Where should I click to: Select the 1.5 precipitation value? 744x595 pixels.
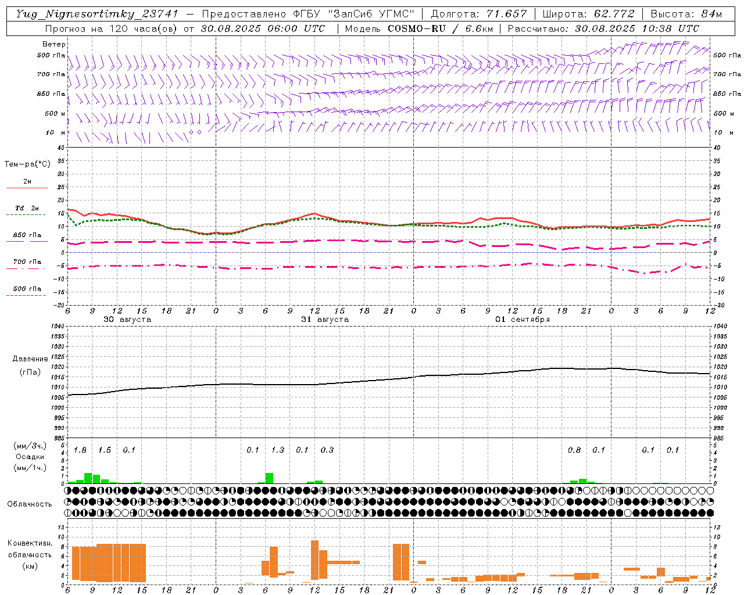(105, 450)
